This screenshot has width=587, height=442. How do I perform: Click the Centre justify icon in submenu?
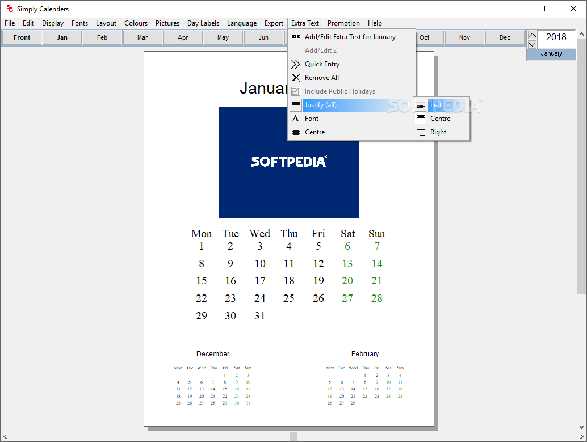click(421, 119)
